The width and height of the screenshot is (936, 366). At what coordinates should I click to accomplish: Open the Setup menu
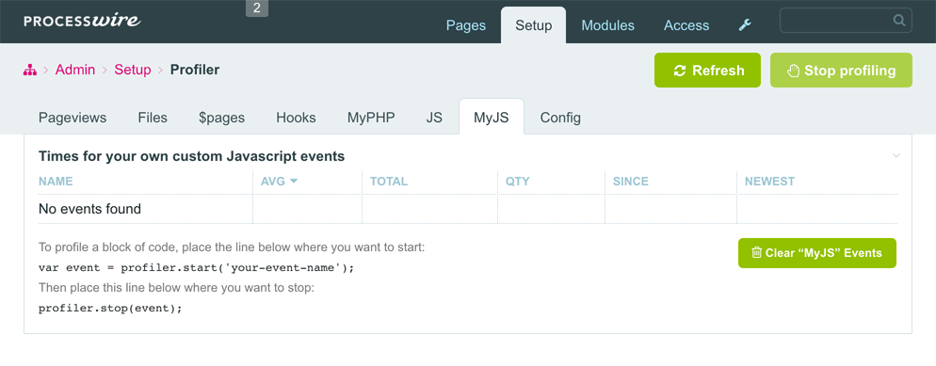pos(534,25)
